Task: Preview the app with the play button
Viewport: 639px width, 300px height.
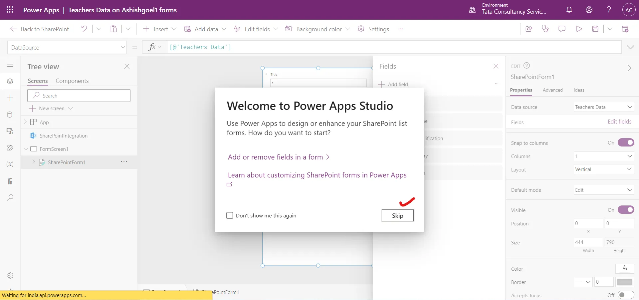Action: click(579, 29)
